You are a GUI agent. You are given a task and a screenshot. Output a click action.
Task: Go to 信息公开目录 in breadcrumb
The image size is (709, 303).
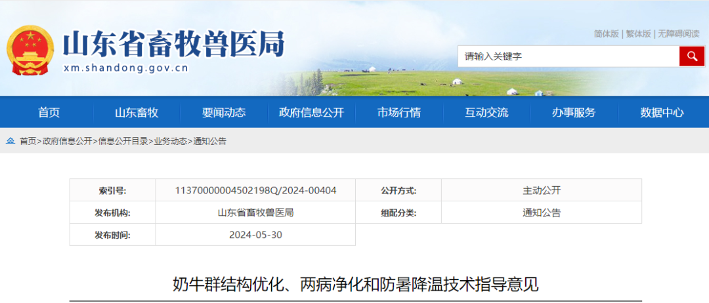coord(123,141)
